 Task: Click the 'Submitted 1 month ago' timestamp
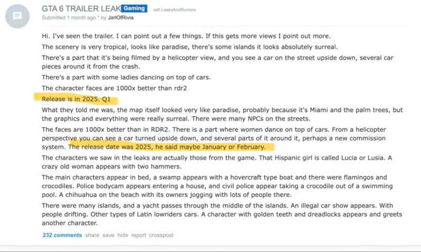pos(69,18)
